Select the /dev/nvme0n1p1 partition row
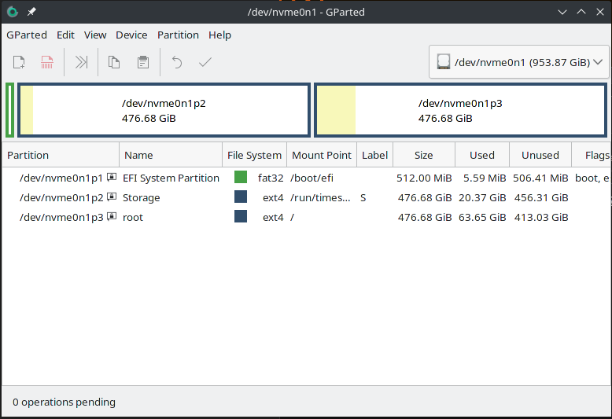Viewport: 612px width, 419px height. (306, 178)
